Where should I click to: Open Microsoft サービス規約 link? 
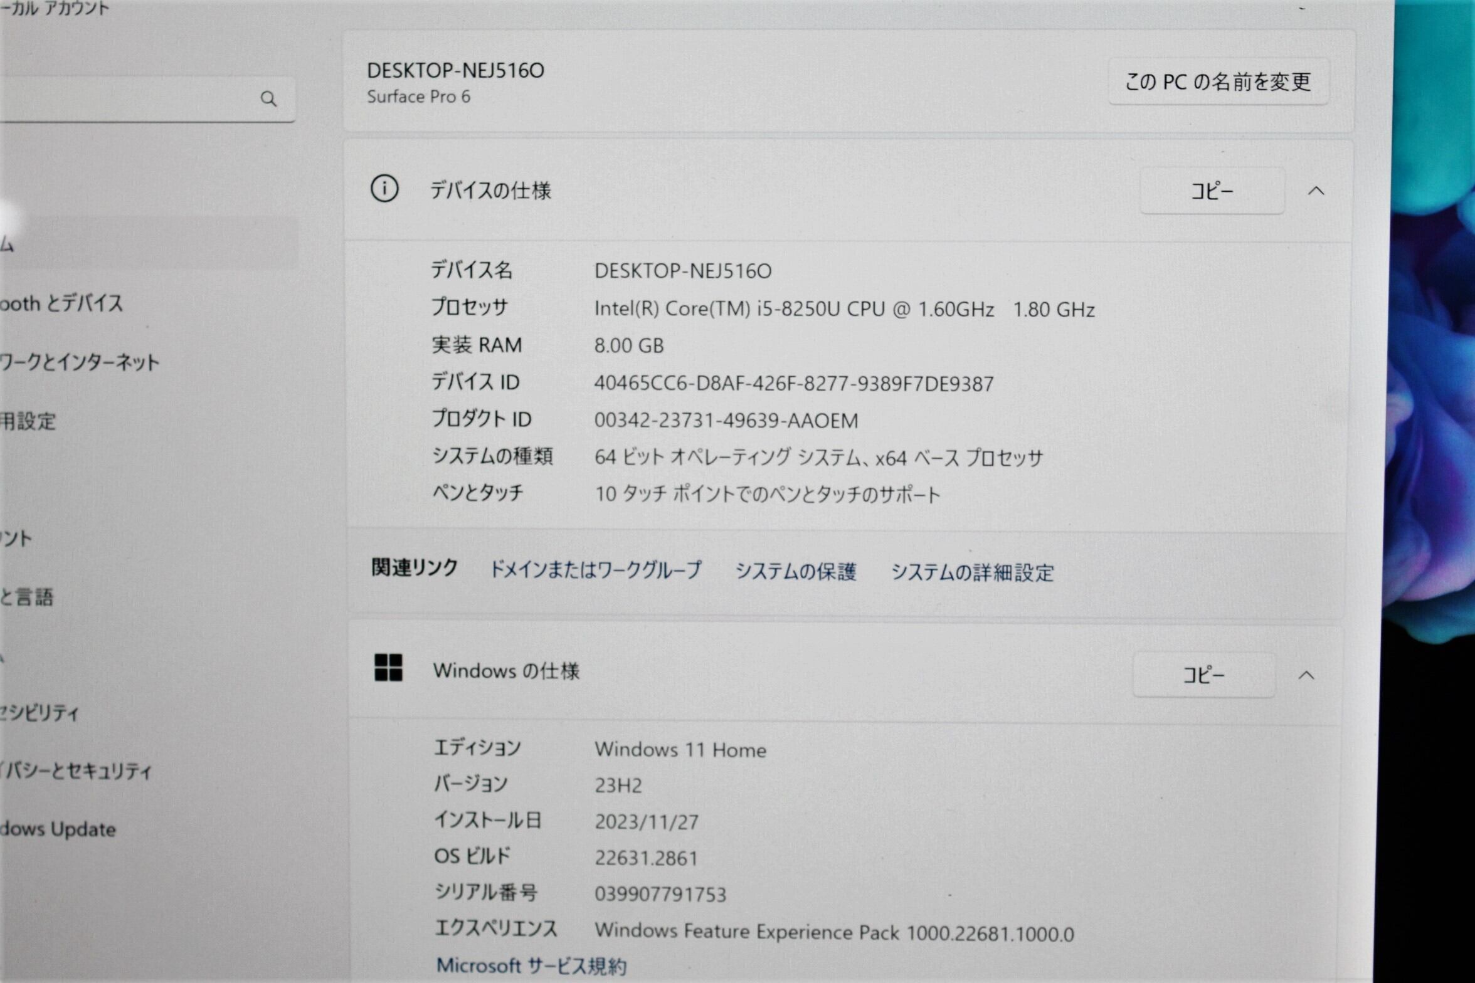point(531,966)
